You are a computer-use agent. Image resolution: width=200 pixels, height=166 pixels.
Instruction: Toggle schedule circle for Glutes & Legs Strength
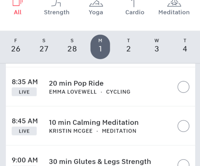click(183, 163)
